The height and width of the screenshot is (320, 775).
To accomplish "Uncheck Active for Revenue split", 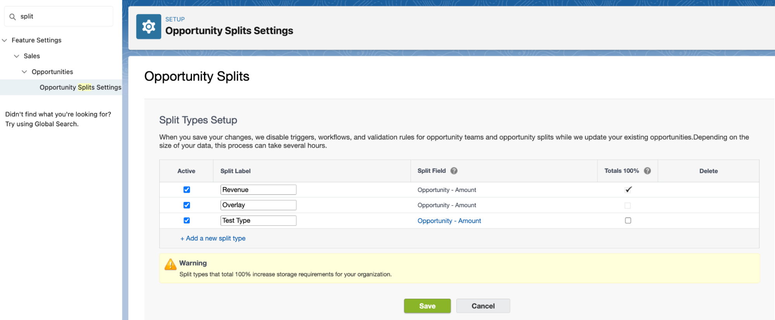I will (x=186, y=190).
